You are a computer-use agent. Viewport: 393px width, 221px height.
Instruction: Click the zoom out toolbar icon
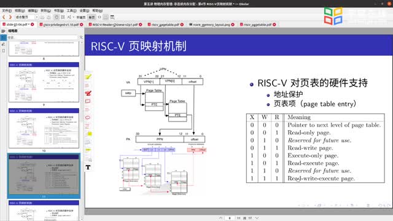pyautogui.click(x=42, y=17)
